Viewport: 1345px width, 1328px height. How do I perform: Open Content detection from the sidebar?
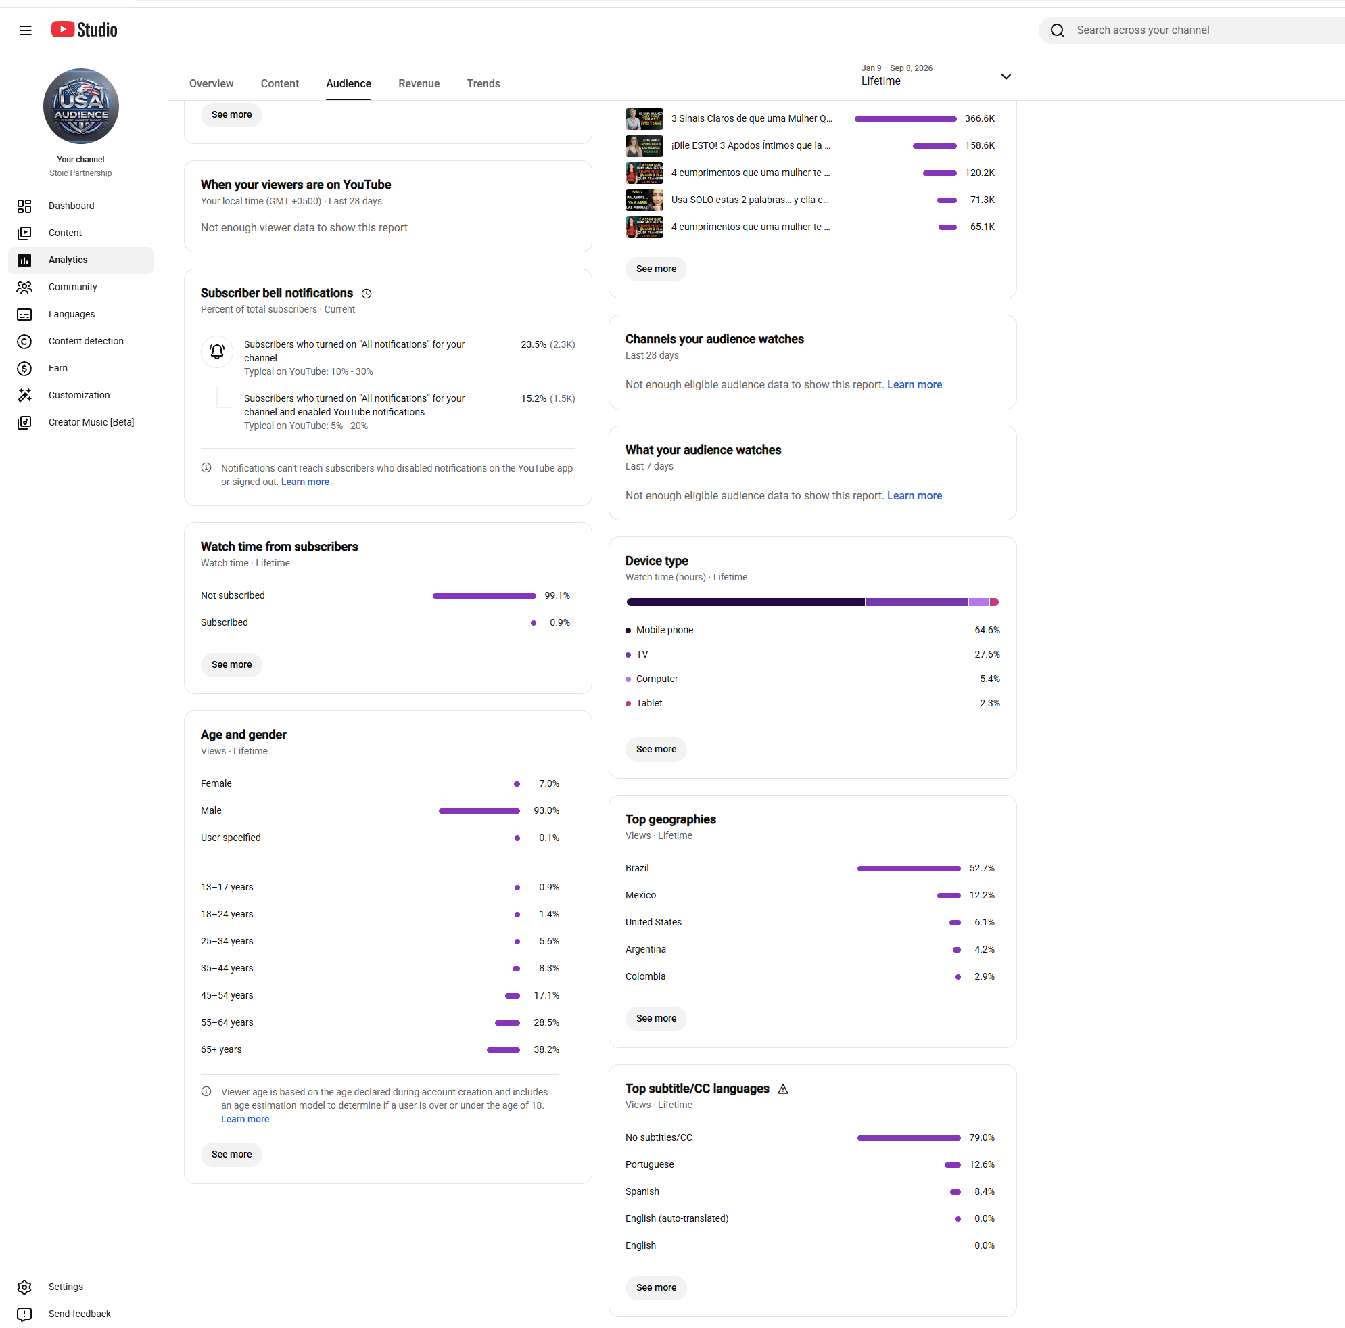pos(80,342)
